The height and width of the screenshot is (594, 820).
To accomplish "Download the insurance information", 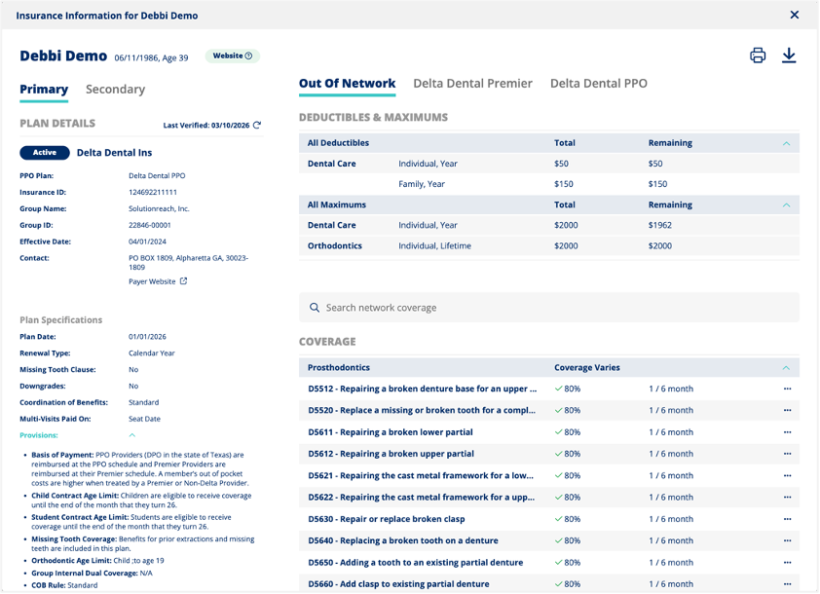I will click(789, 56).
